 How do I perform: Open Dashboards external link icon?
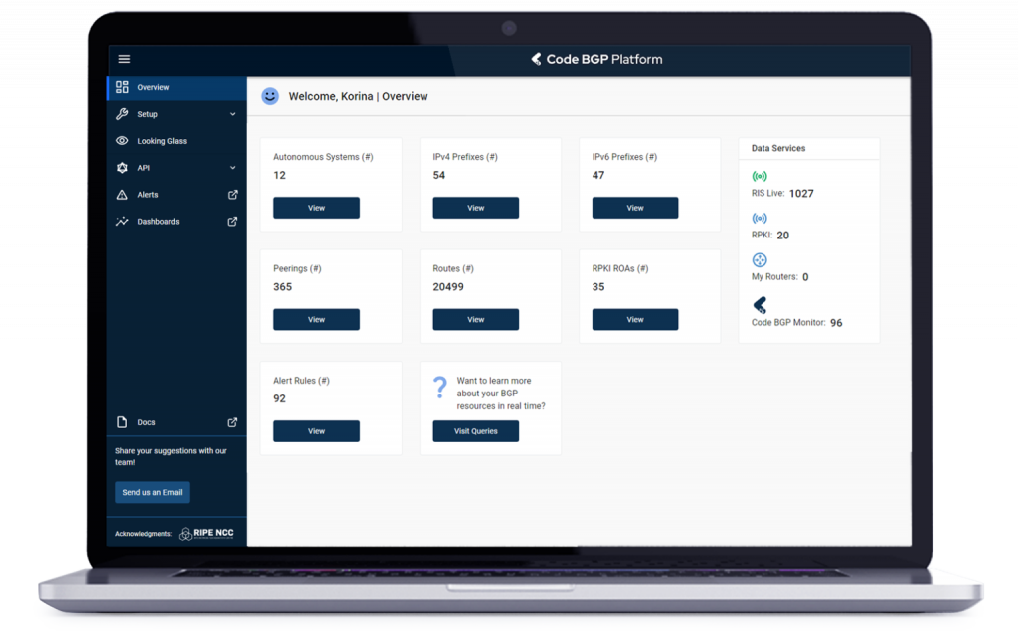(x=232, y=222)
